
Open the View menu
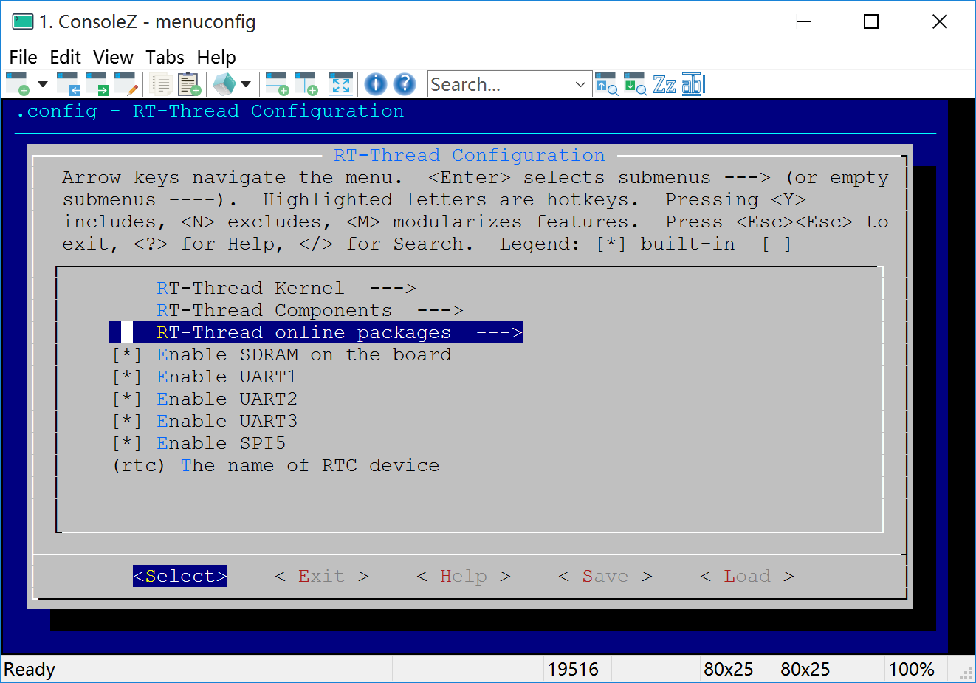113,58
